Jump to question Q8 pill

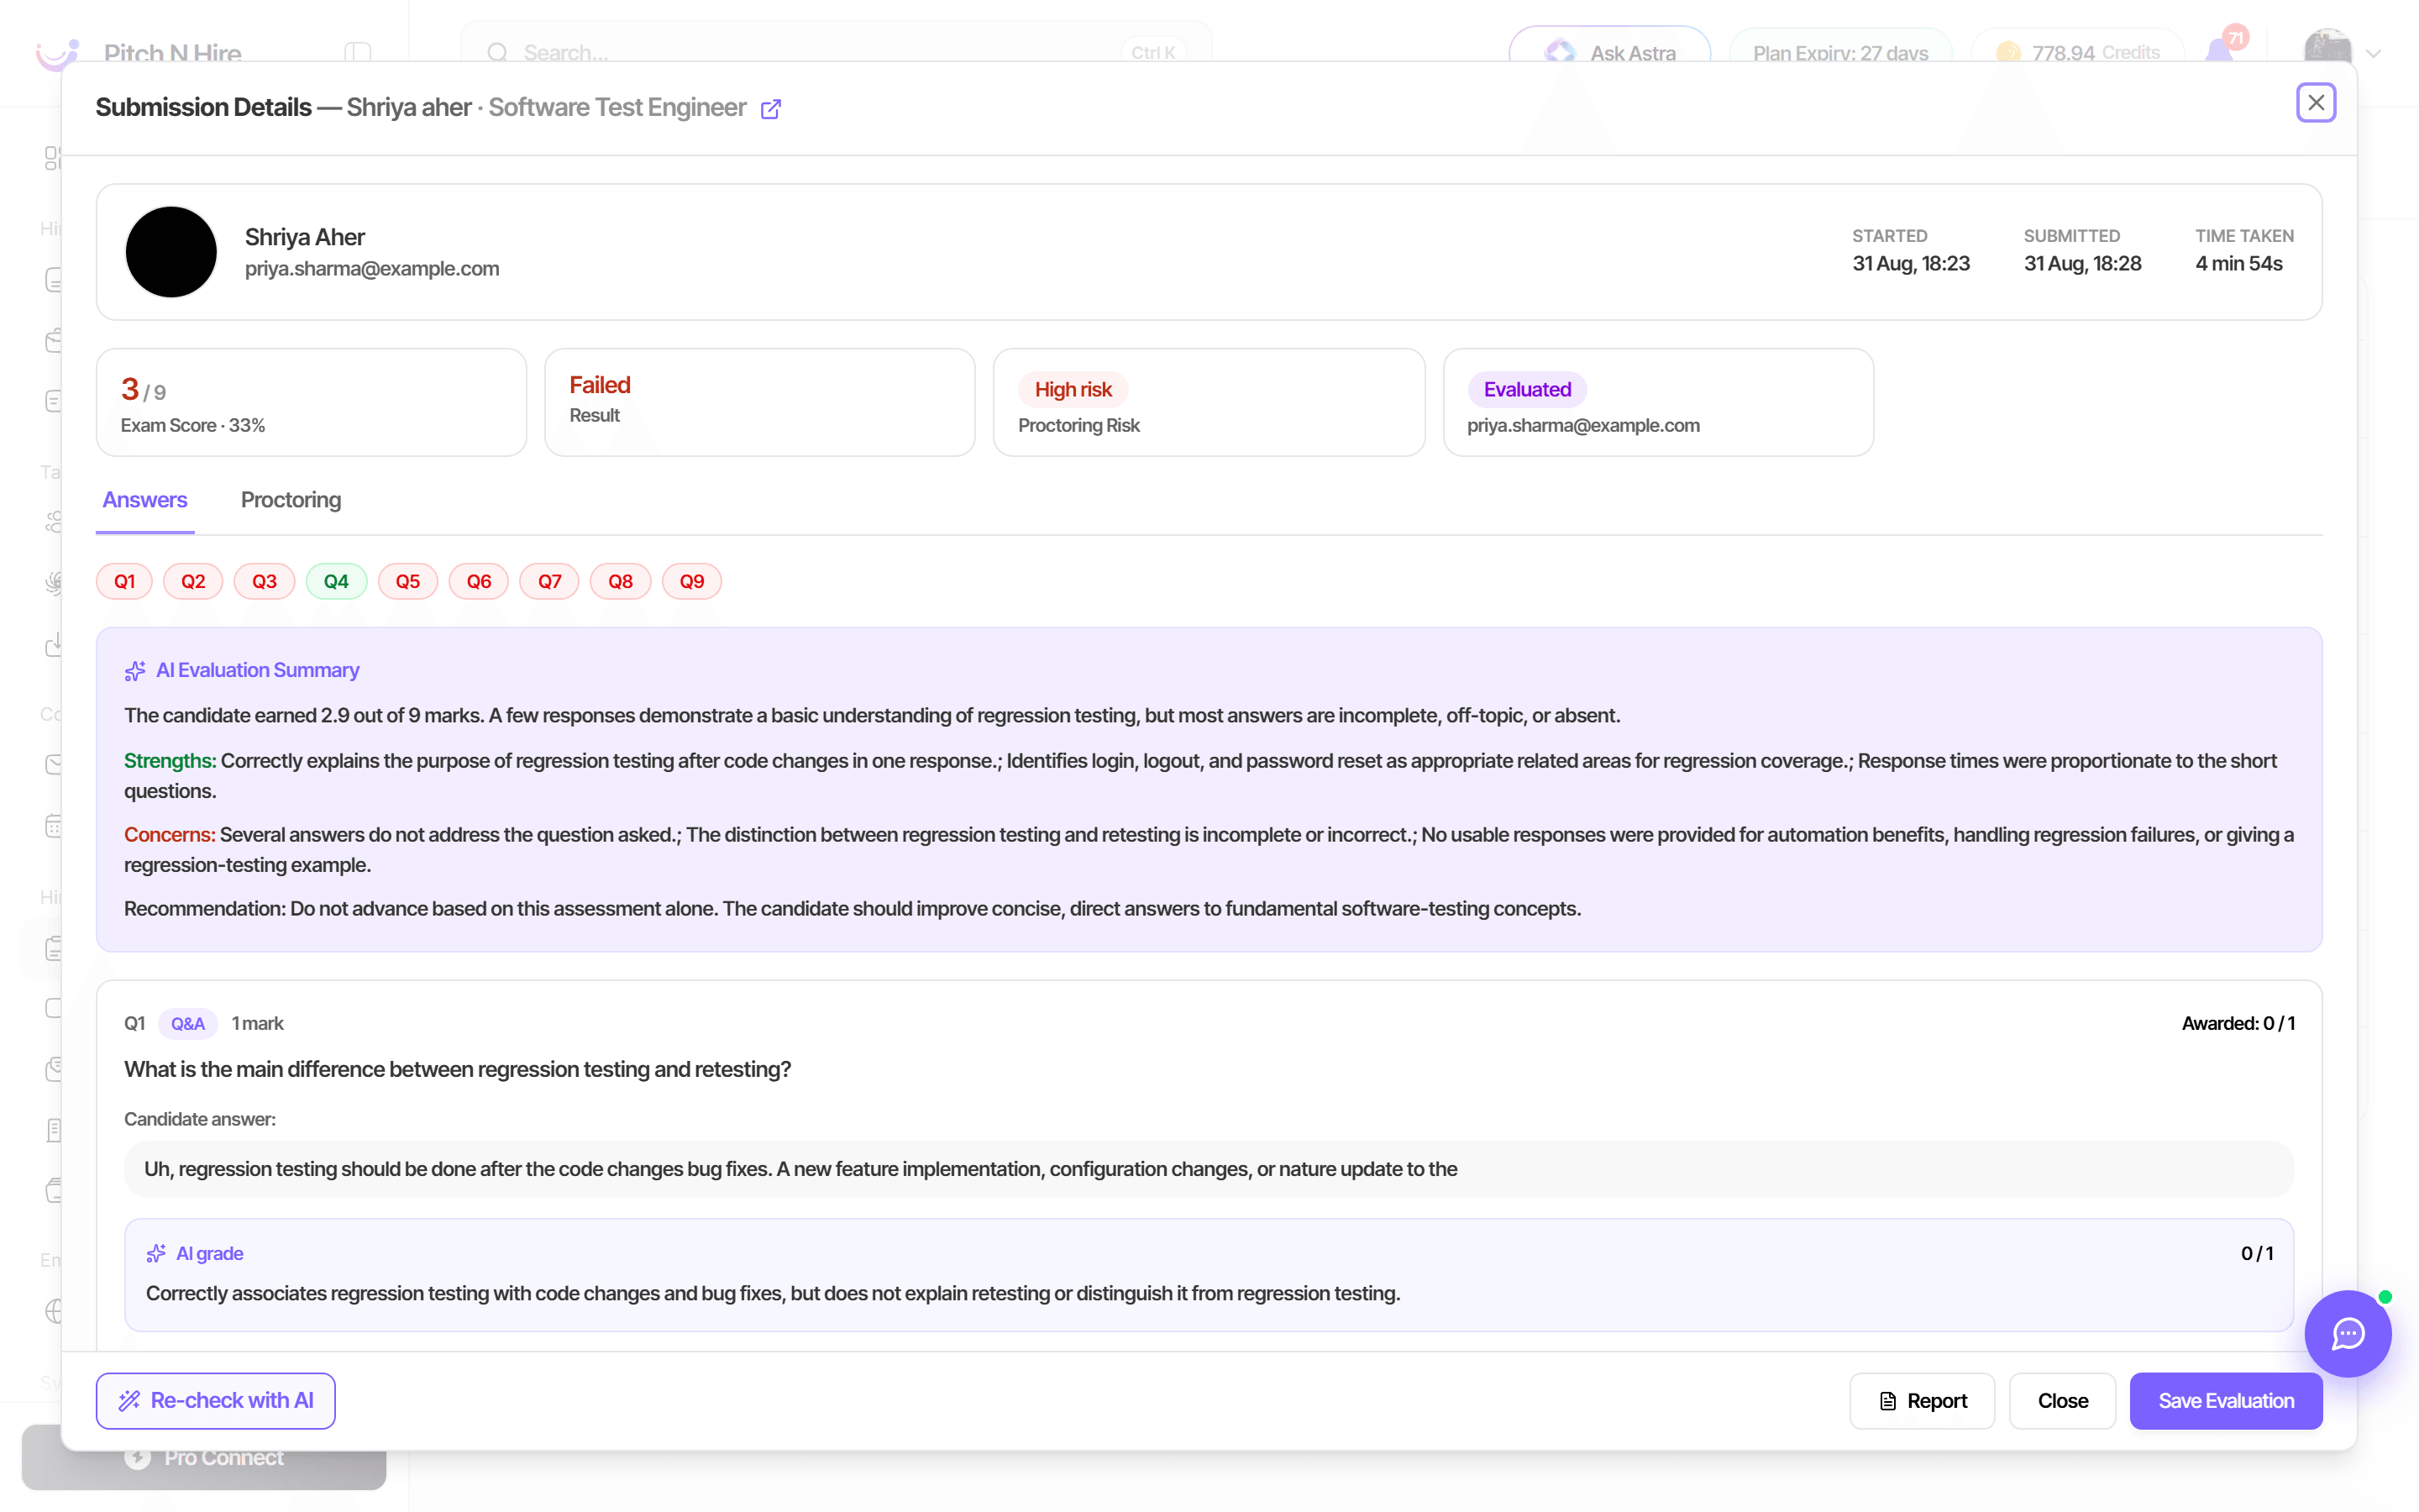[621, 581]
